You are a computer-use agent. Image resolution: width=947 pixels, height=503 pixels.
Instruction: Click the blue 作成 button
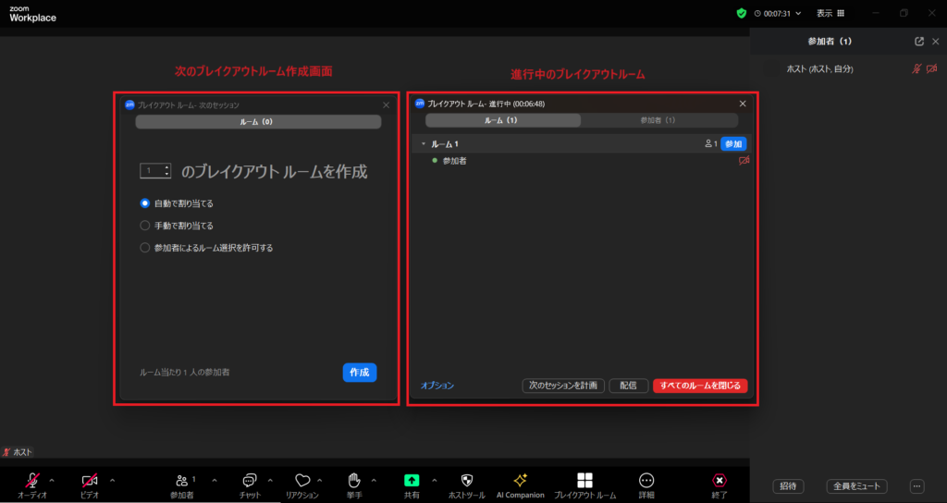(x=359, y=372)
